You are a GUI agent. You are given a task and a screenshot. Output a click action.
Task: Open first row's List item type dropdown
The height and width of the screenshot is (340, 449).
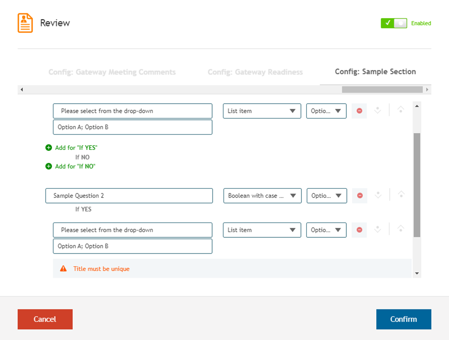[x=262, y=111]
